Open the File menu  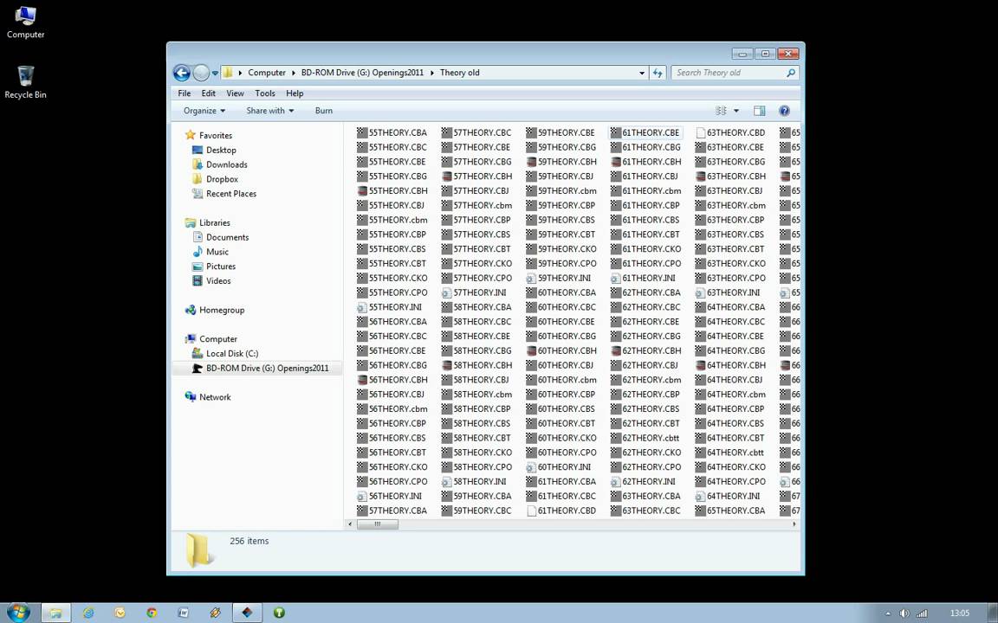click(x=185, y=93)
